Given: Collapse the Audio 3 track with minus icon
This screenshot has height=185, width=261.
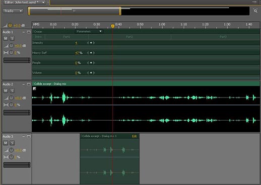Looking at the screenshot, I should pos(24,136).
